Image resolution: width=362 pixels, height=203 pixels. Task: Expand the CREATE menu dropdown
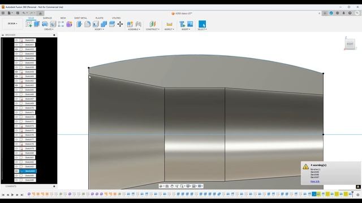tap(49, 29)
